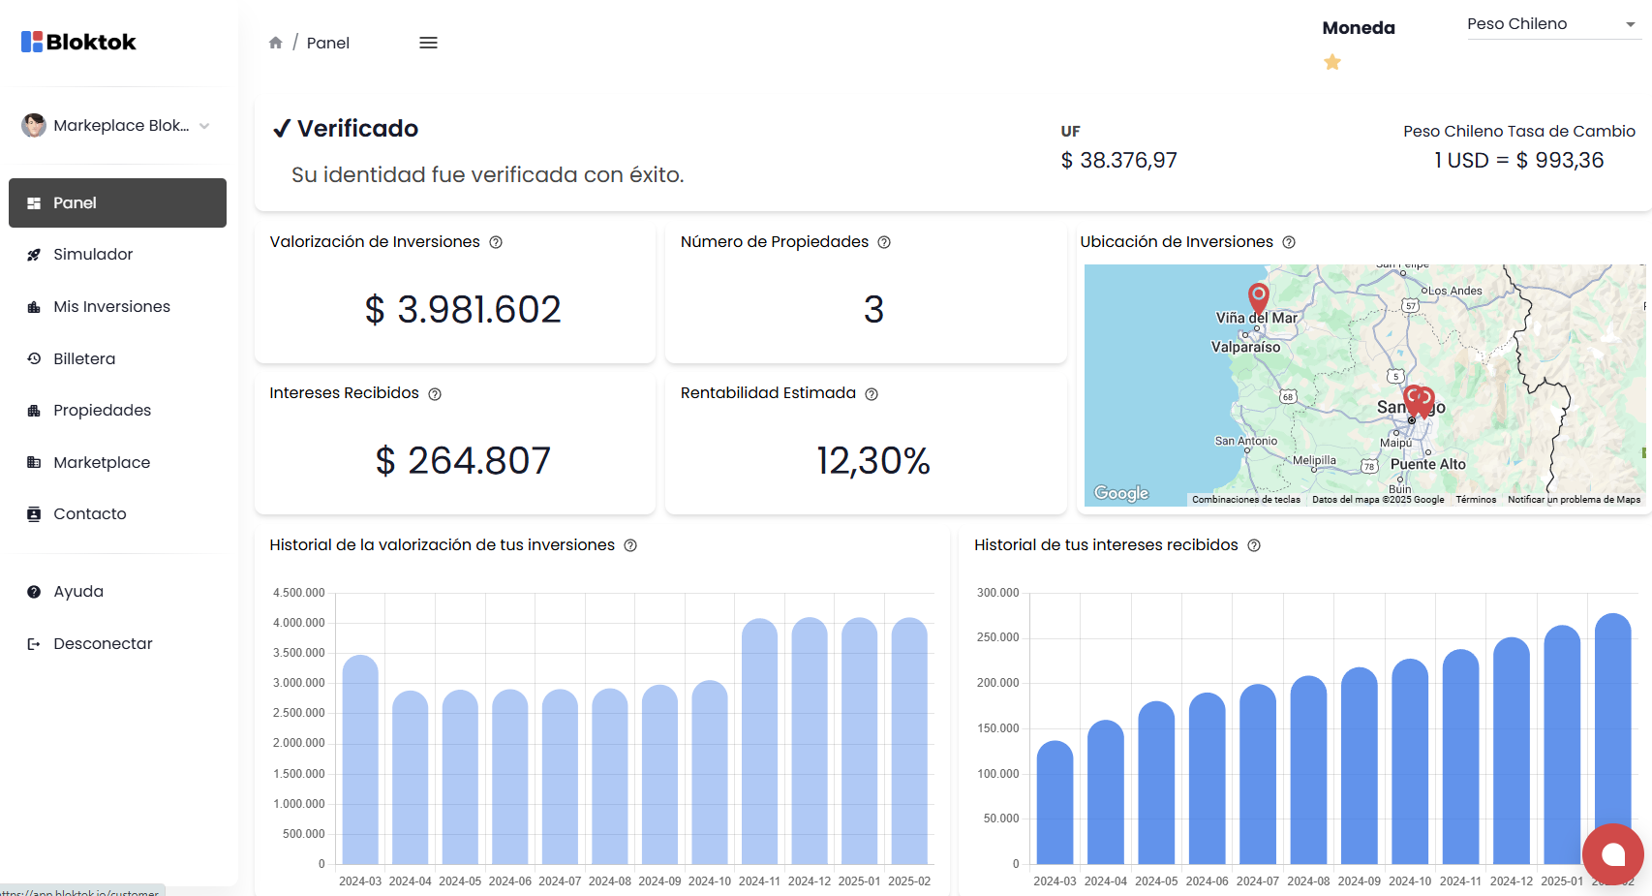Click the active Panel menu item
This screenshot has width=1652, height=896.
pyautogui.click(x=74, y=202)
